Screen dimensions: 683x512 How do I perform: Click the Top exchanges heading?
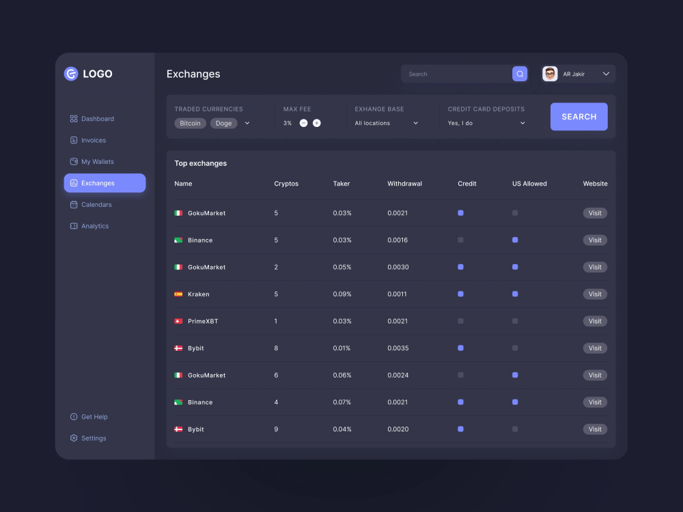coord(201,163)
